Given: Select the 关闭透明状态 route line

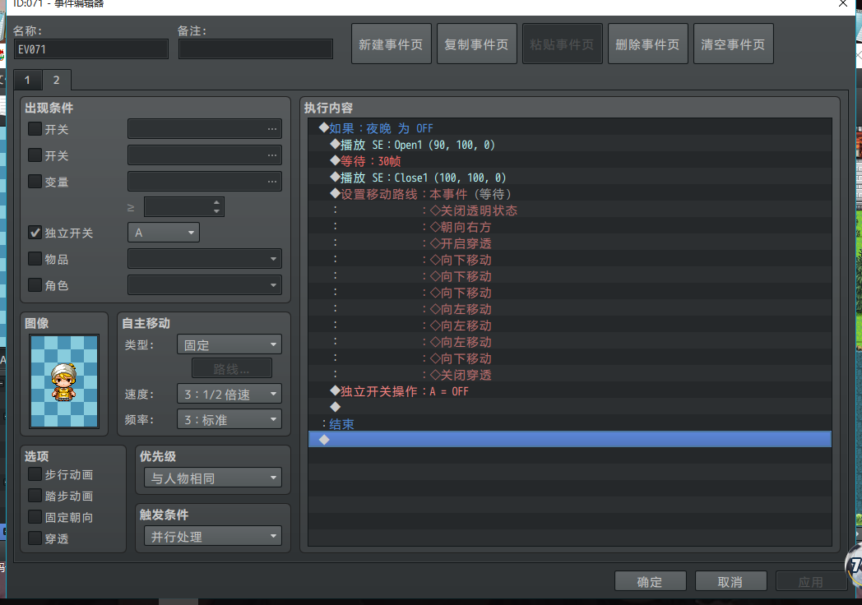Looking at the screenshot, I should (569, 210).
